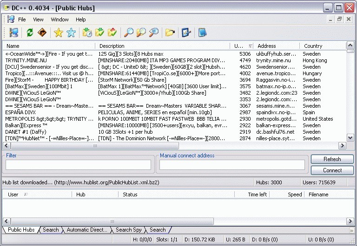Open own file list folder icon

[x=170, y=32]
